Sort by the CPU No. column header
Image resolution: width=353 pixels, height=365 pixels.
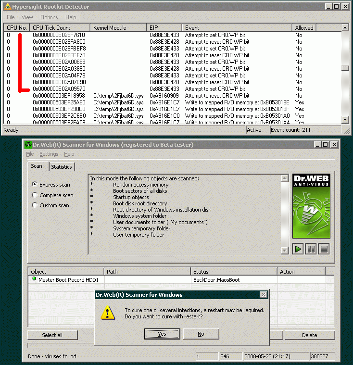[16, 28]
